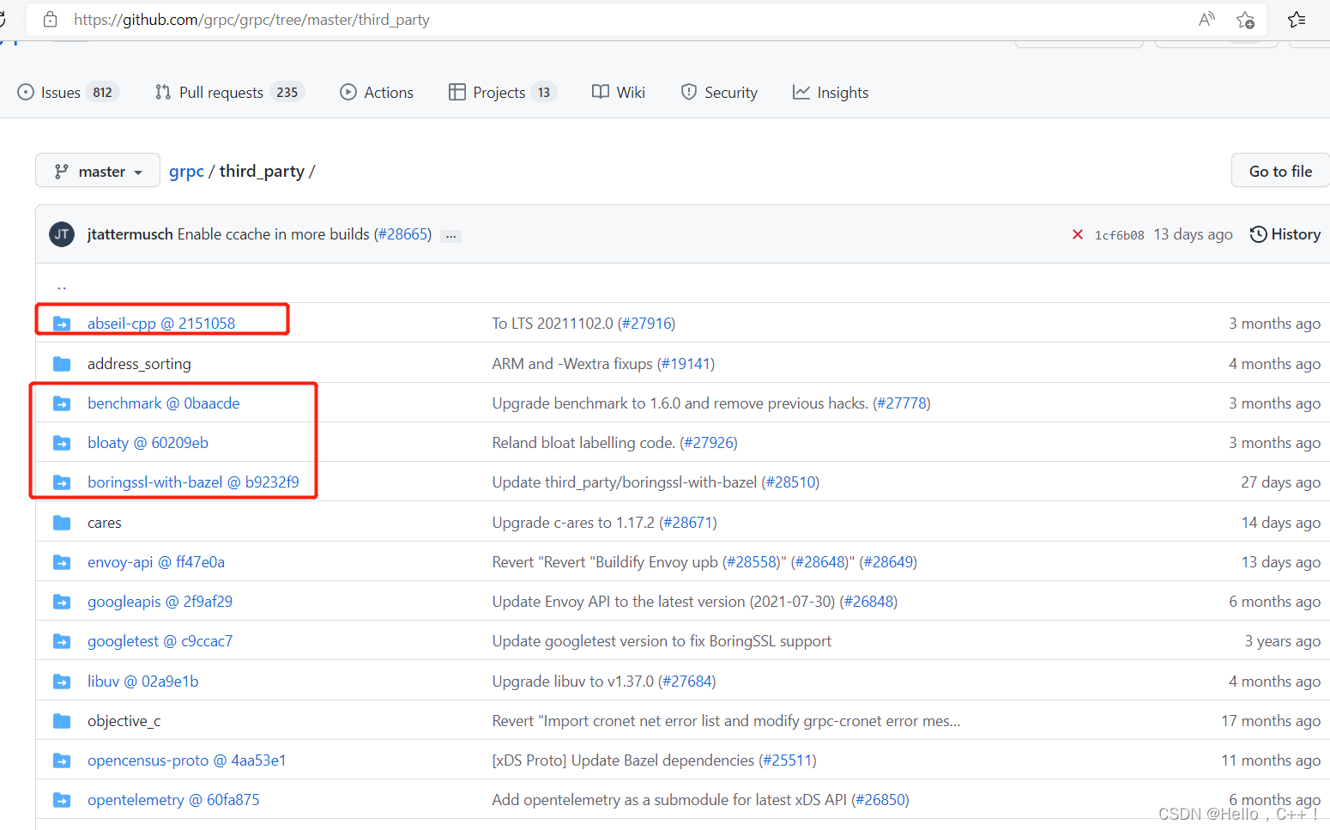Click the Issues icon in the repository navigation
Screen dimensions: 1330x830
click(25, 92)
